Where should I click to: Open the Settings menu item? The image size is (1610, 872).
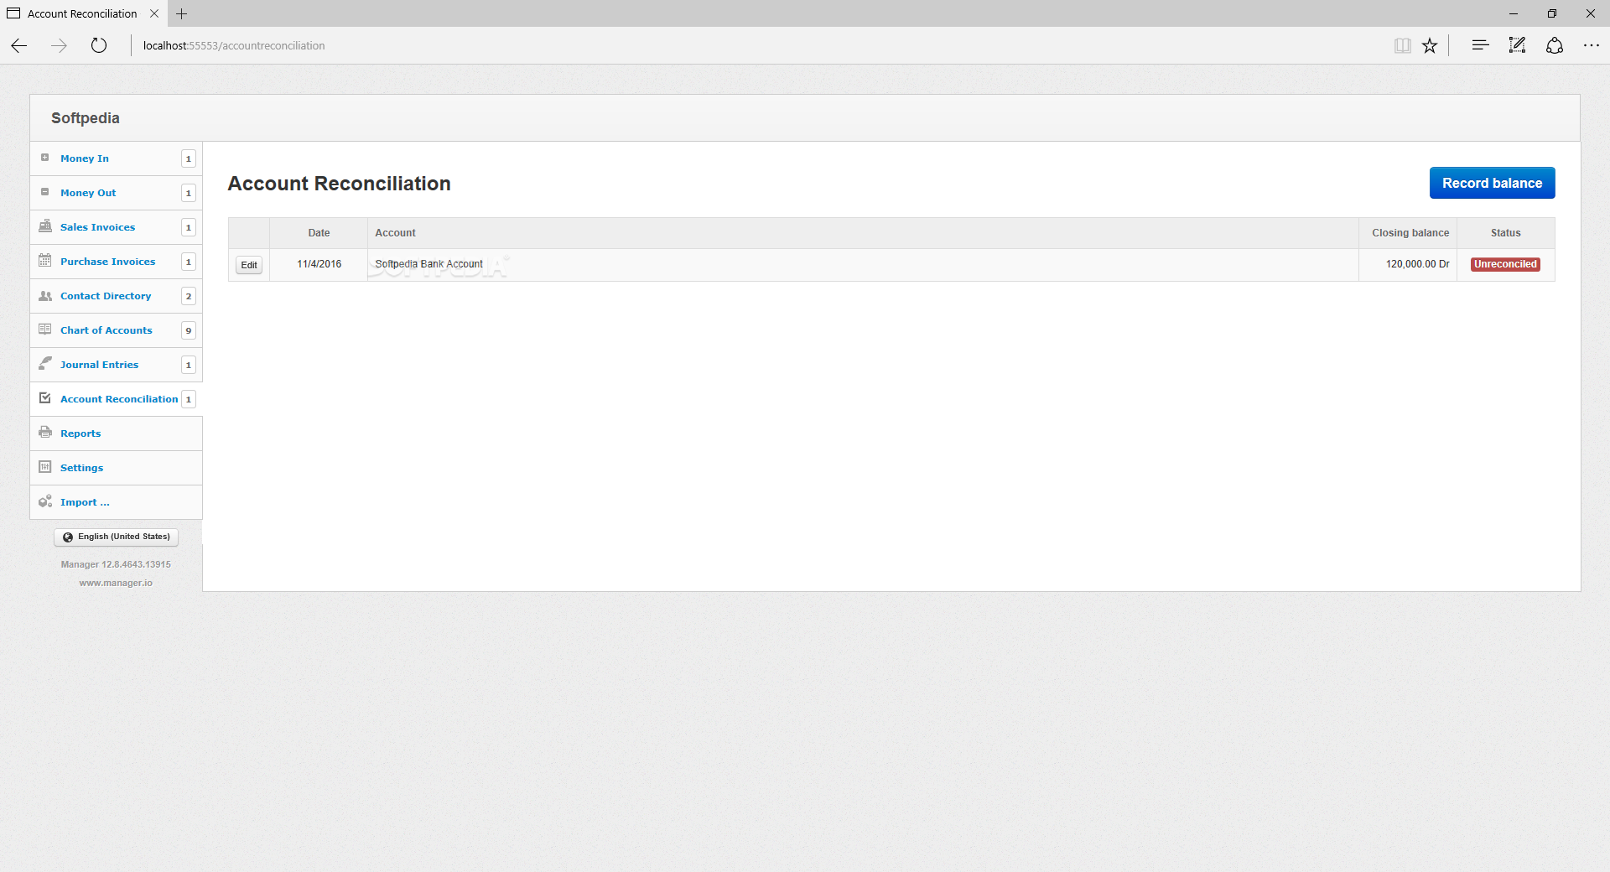[x=116, y=468]
